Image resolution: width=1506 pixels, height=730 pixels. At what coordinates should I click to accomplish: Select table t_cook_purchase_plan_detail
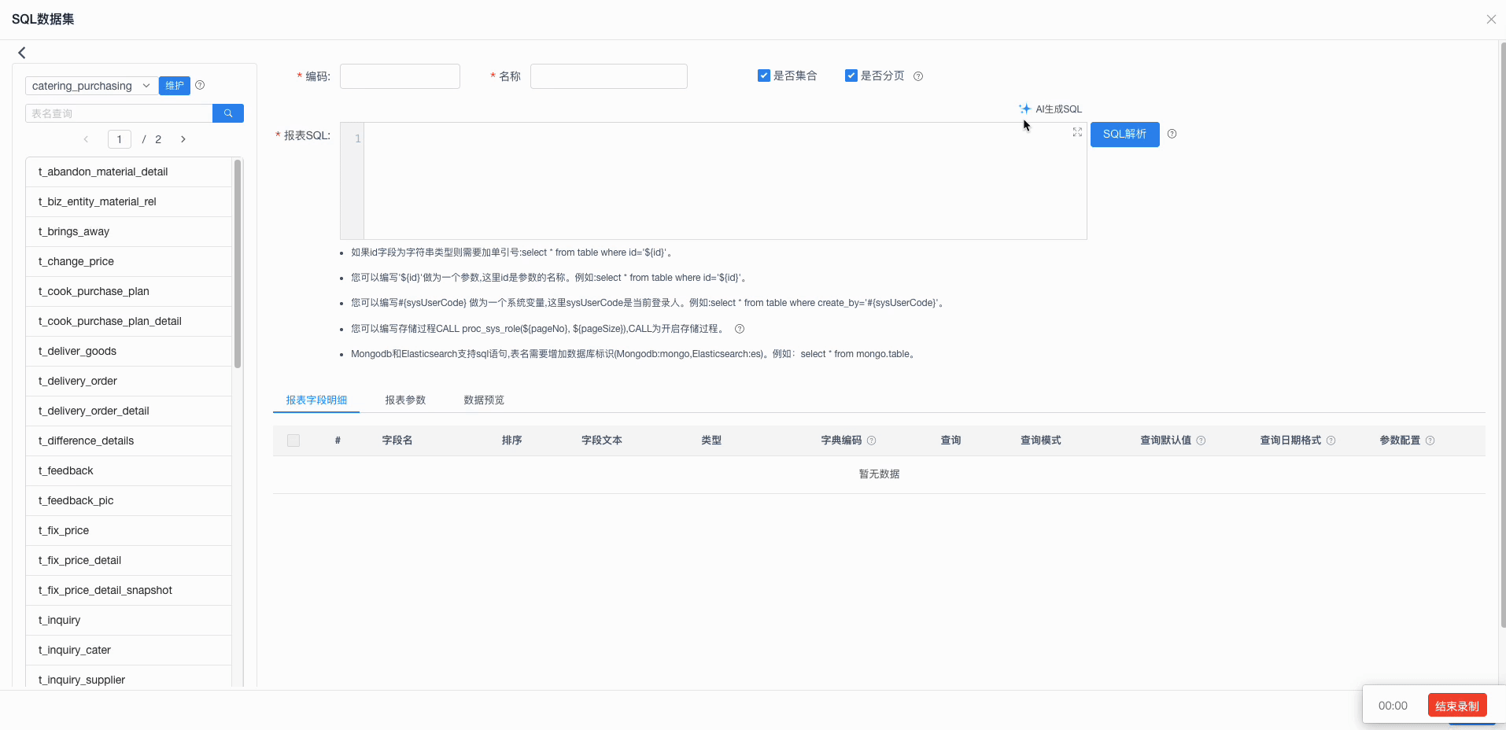pos(128,322)
